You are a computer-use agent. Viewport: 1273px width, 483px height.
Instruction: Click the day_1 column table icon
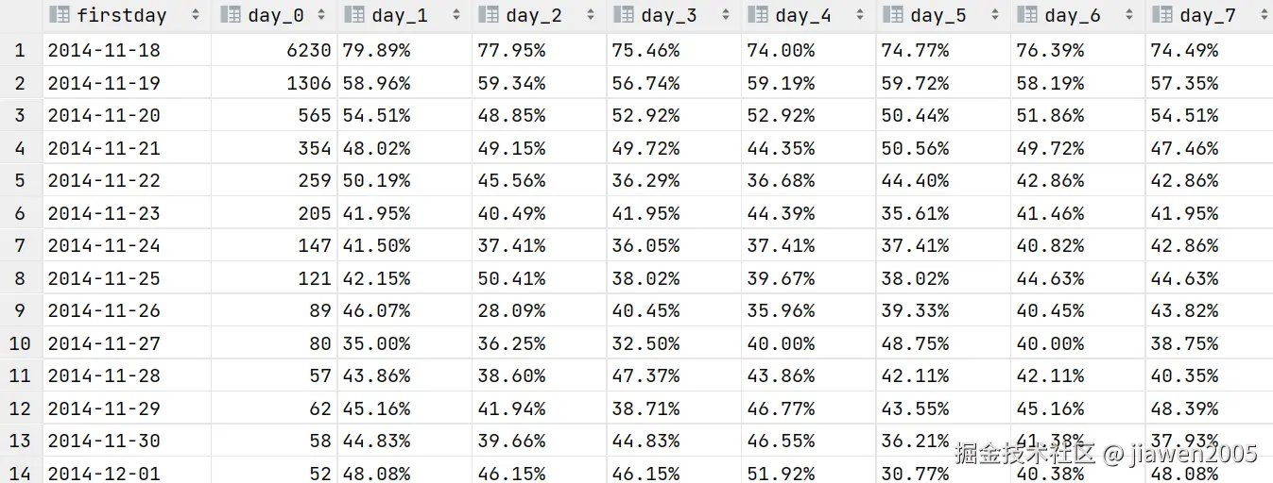click(355, 15)
